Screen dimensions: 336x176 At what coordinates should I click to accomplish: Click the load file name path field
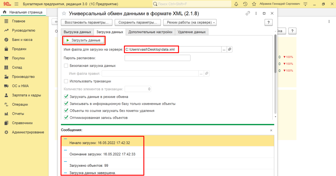[x=173, y=49]
